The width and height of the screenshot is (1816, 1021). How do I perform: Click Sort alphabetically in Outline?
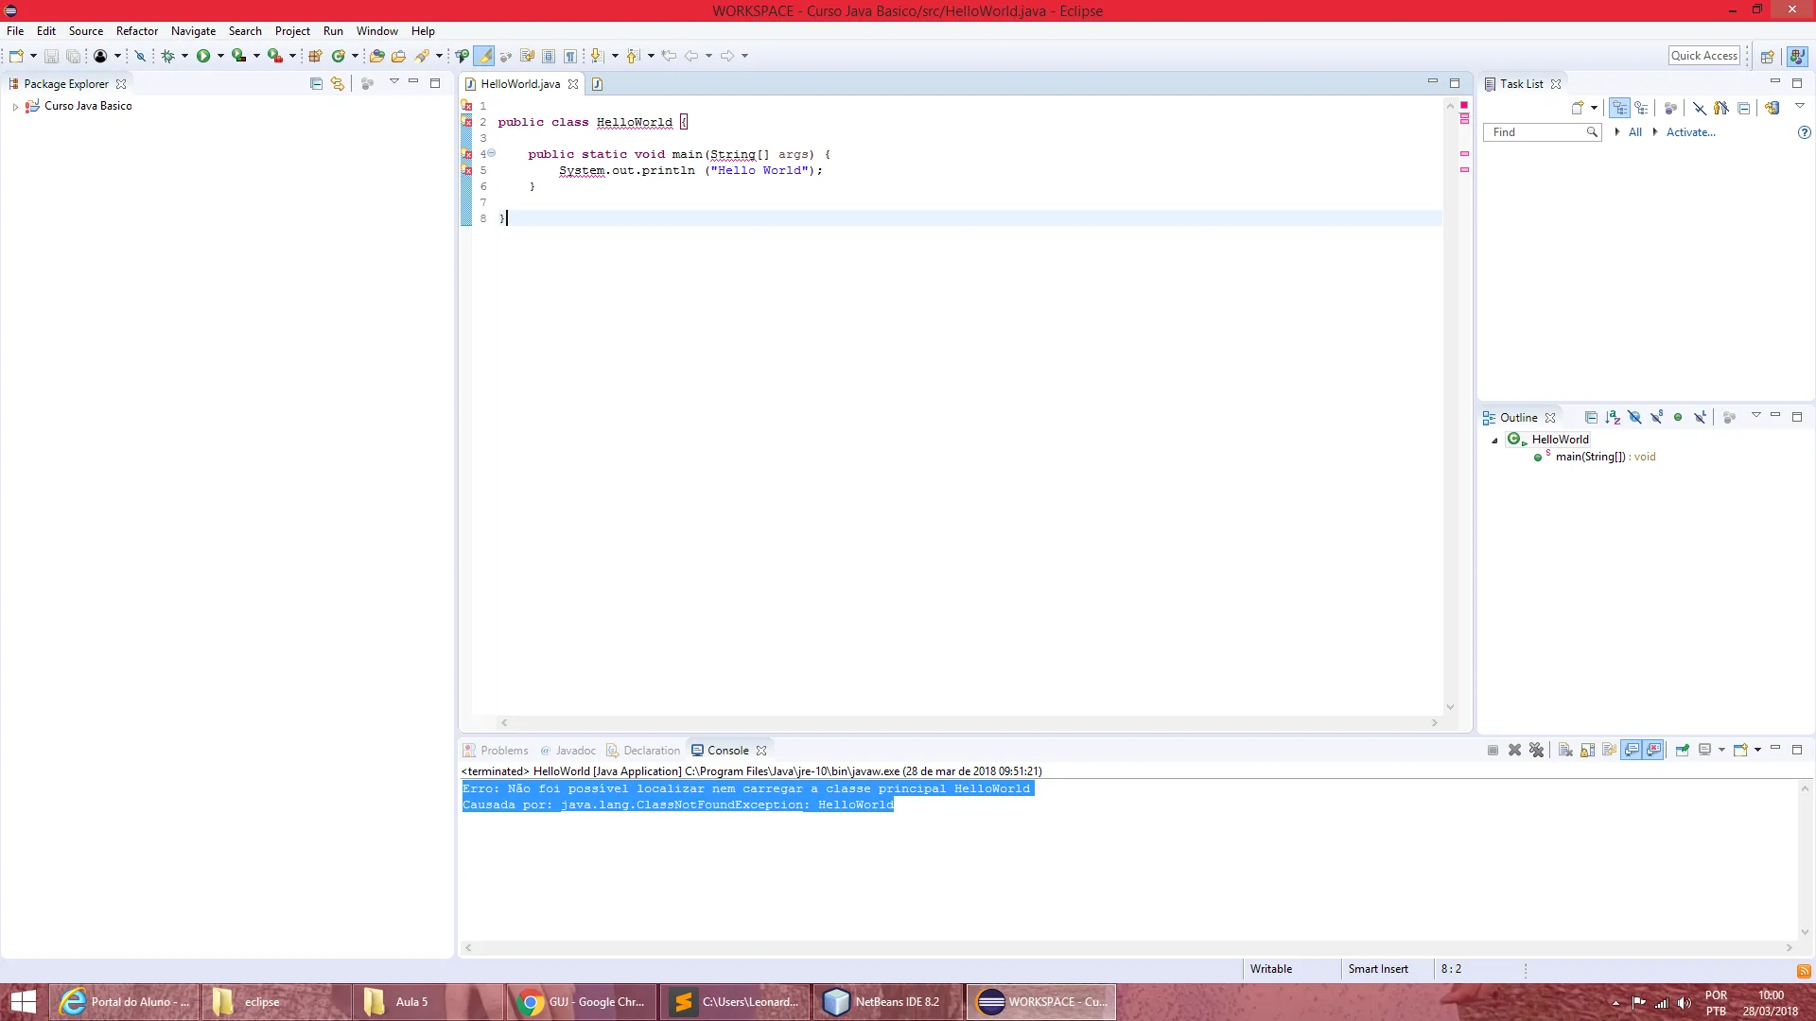pyautogui.click(x=1613, y=417)
